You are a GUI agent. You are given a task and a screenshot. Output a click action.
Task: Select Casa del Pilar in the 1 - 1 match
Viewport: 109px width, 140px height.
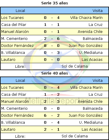pyautogui.click(x=14, y=25)
